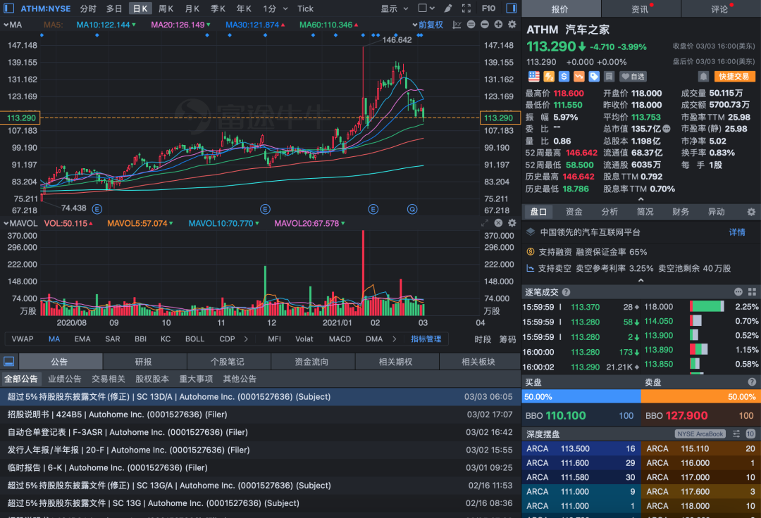Select the VWAP indicator

point(23,339)
